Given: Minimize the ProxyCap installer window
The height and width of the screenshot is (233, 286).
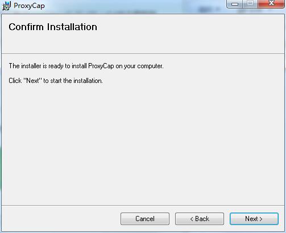Looking at the screenshot, I should click(235, 4).
